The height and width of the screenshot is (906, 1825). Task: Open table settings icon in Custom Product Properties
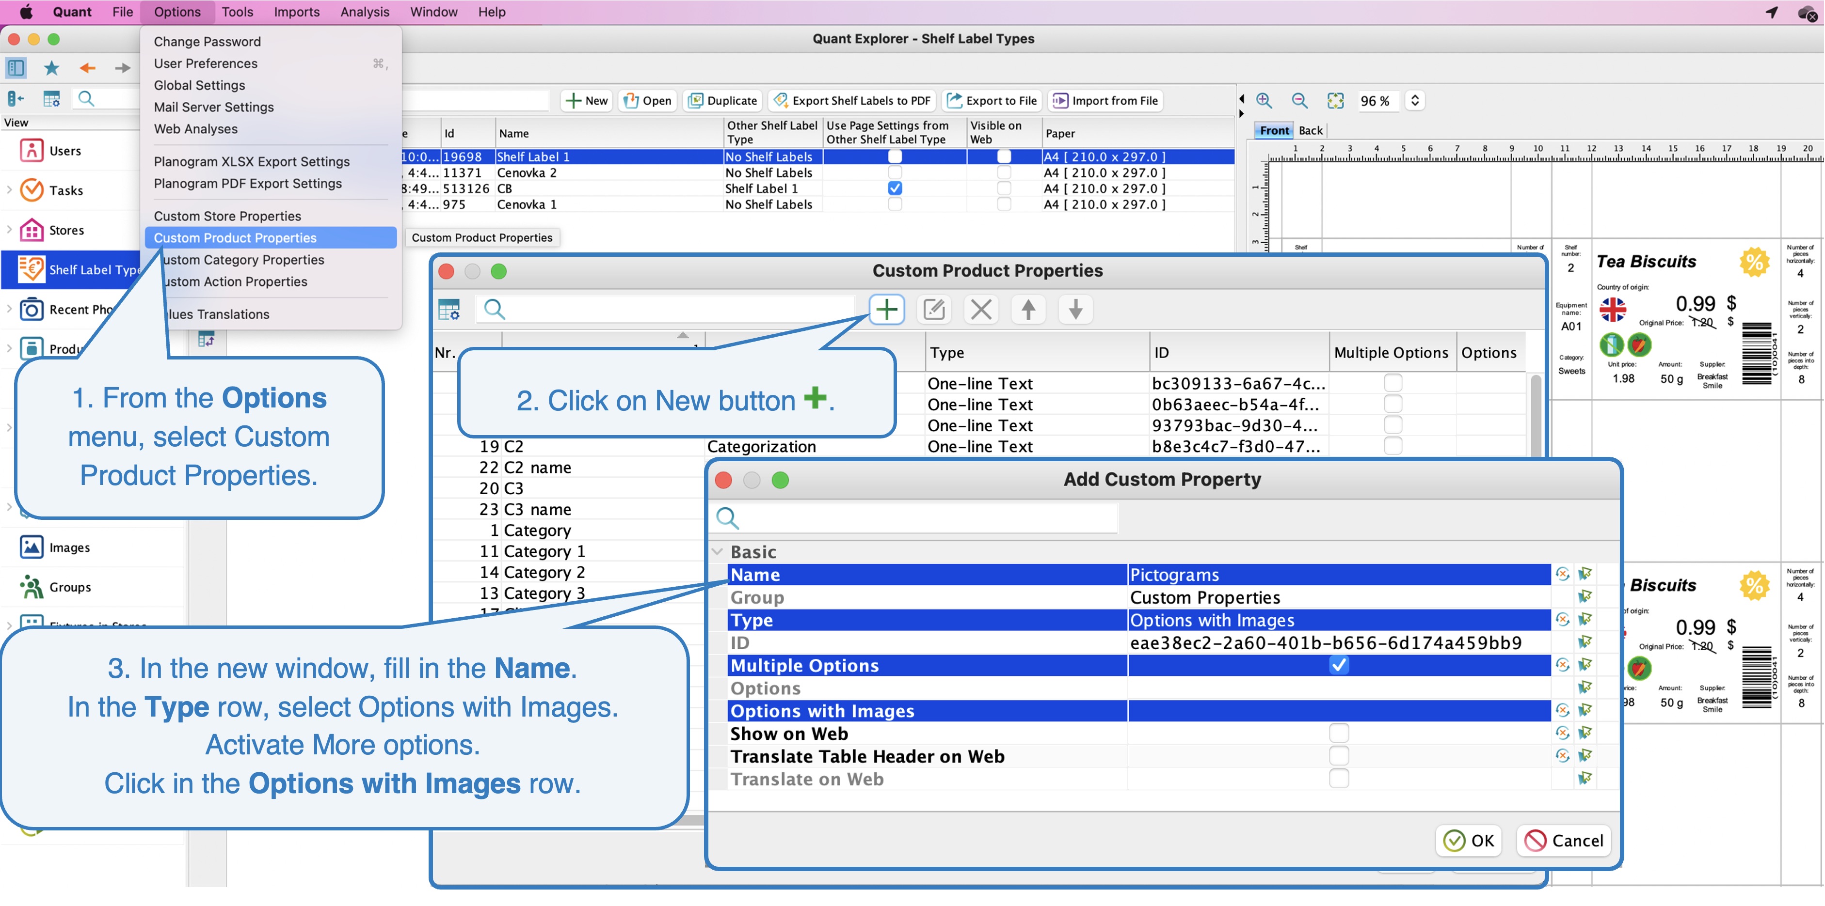pyautogui.click(x=449, y=309)
